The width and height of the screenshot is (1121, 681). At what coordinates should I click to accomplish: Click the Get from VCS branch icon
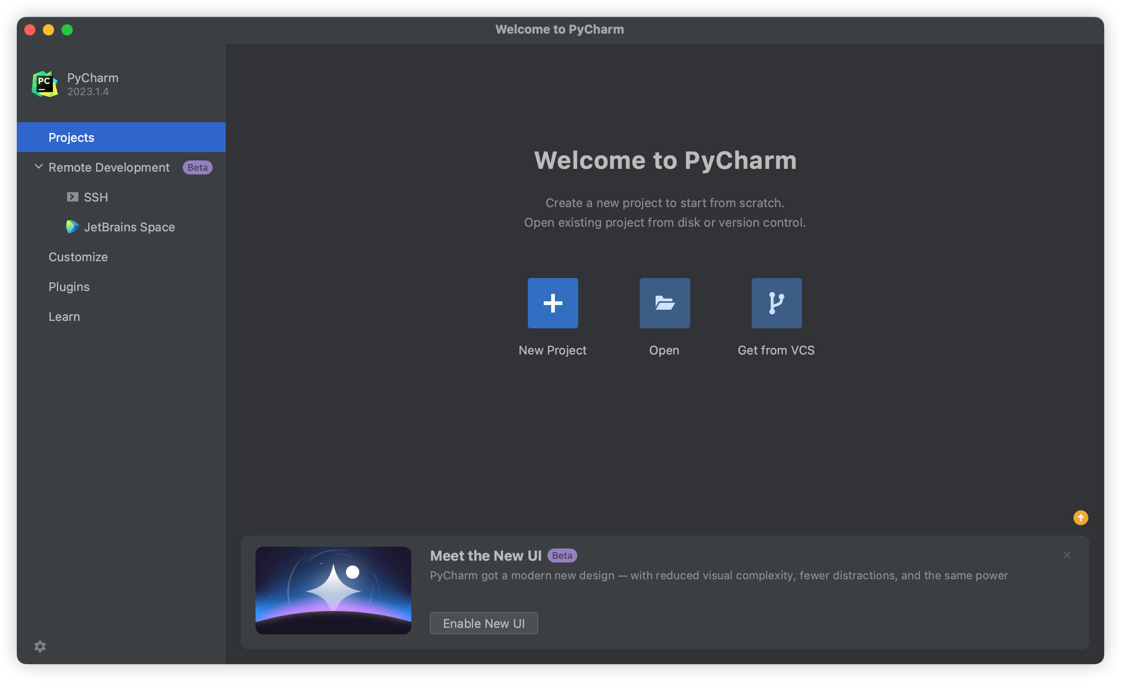click(x=776, y=303)
